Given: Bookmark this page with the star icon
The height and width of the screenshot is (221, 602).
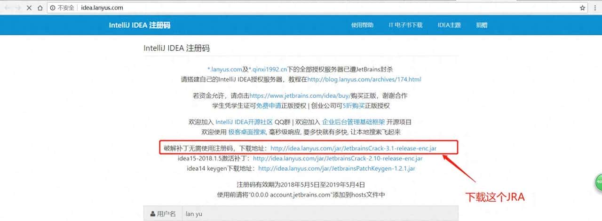Looking at the screenshot, I should click(583, 8).
